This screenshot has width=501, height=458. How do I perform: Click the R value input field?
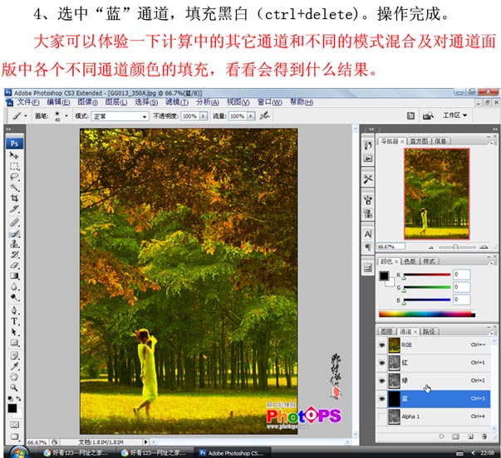(x=461, y=275)
